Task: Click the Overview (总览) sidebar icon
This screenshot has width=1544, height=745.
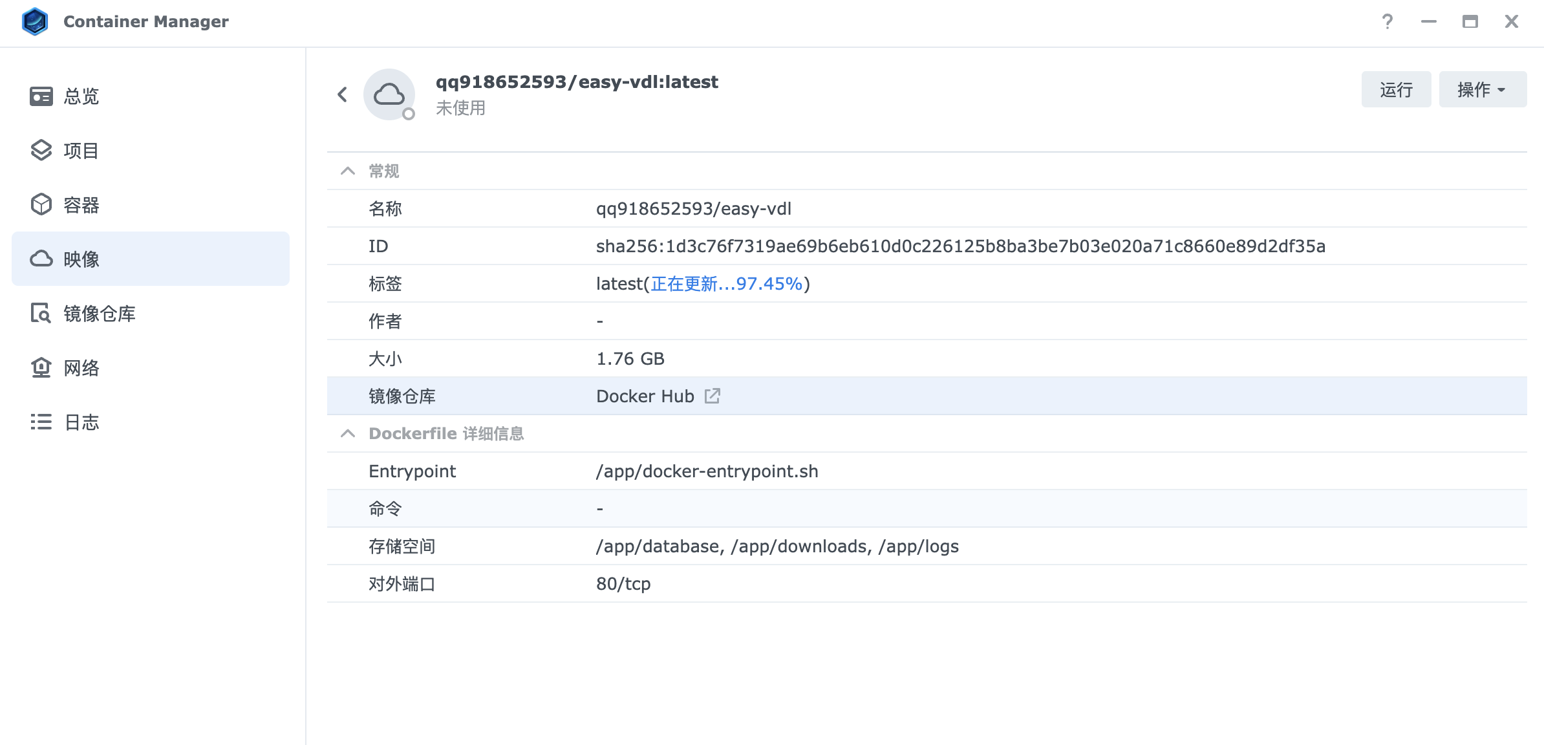Action: click(41, 96)
